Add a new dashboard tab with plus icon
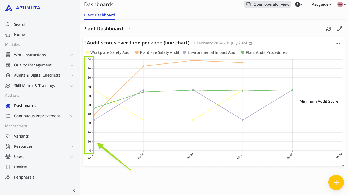 coord(125,15)
